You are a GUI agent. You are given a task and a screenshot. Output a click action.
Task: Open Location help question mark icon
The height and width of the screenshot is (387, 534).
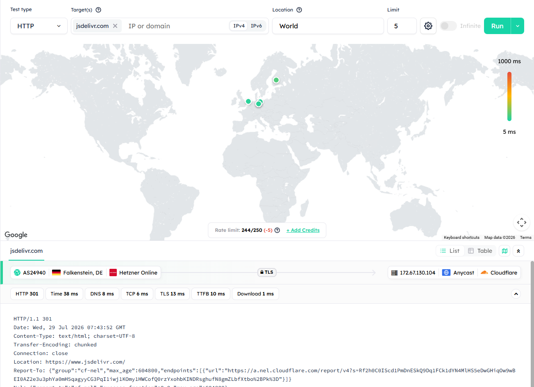299,10
